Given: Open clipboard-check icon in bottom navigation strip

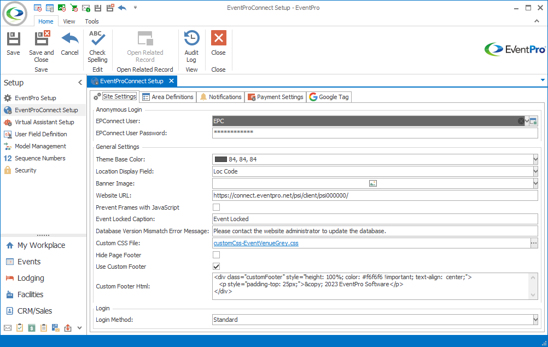Looking at the screenshot, I should 20,328.
